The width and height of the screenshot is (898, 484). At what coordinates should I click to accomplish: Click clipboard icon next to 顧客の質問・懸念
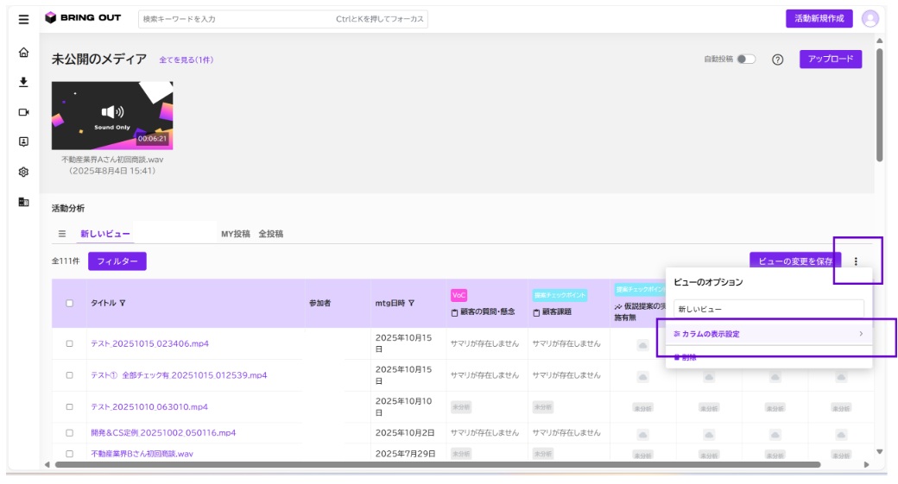(x=454, y=312)
